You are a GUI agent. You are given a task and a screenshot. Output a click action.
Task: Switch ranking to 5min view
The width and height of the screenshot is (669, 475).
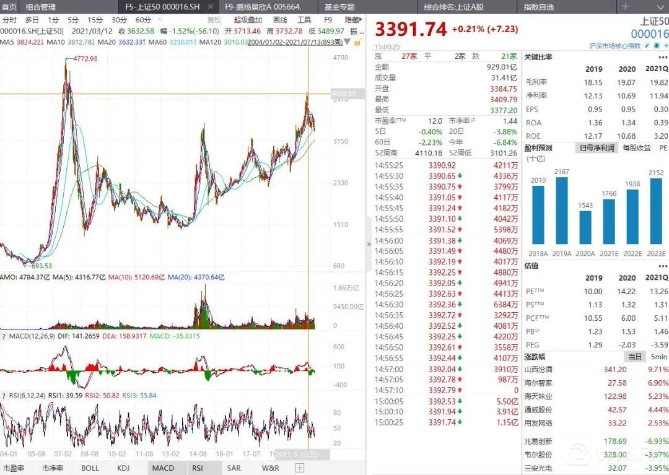tap(658, 357)
